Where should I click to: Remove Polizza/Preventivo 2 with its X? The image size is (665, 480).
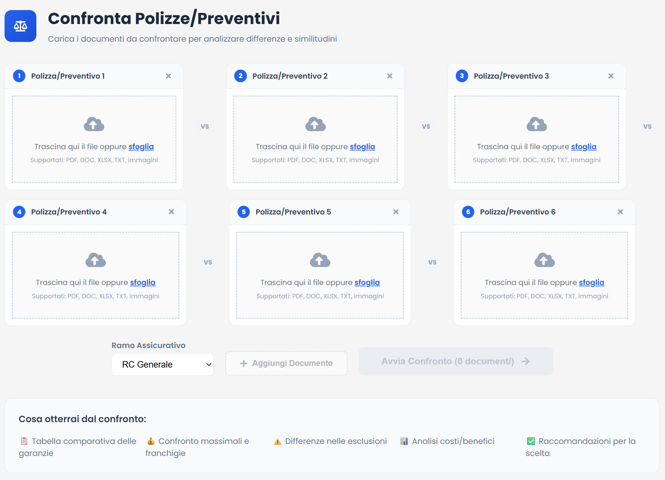tap(390, 76)
